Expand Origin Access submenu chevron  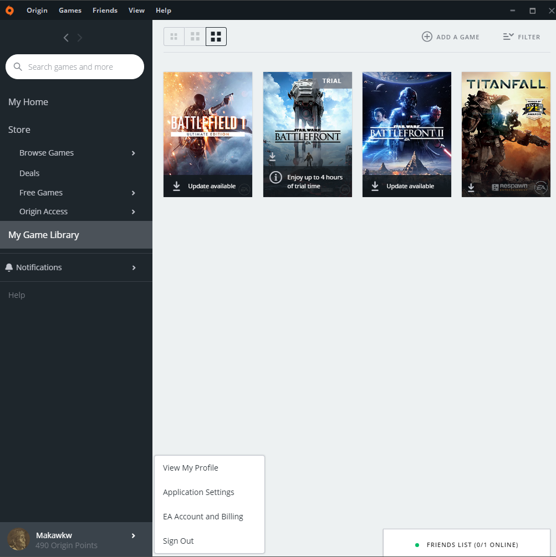[134, 212]
